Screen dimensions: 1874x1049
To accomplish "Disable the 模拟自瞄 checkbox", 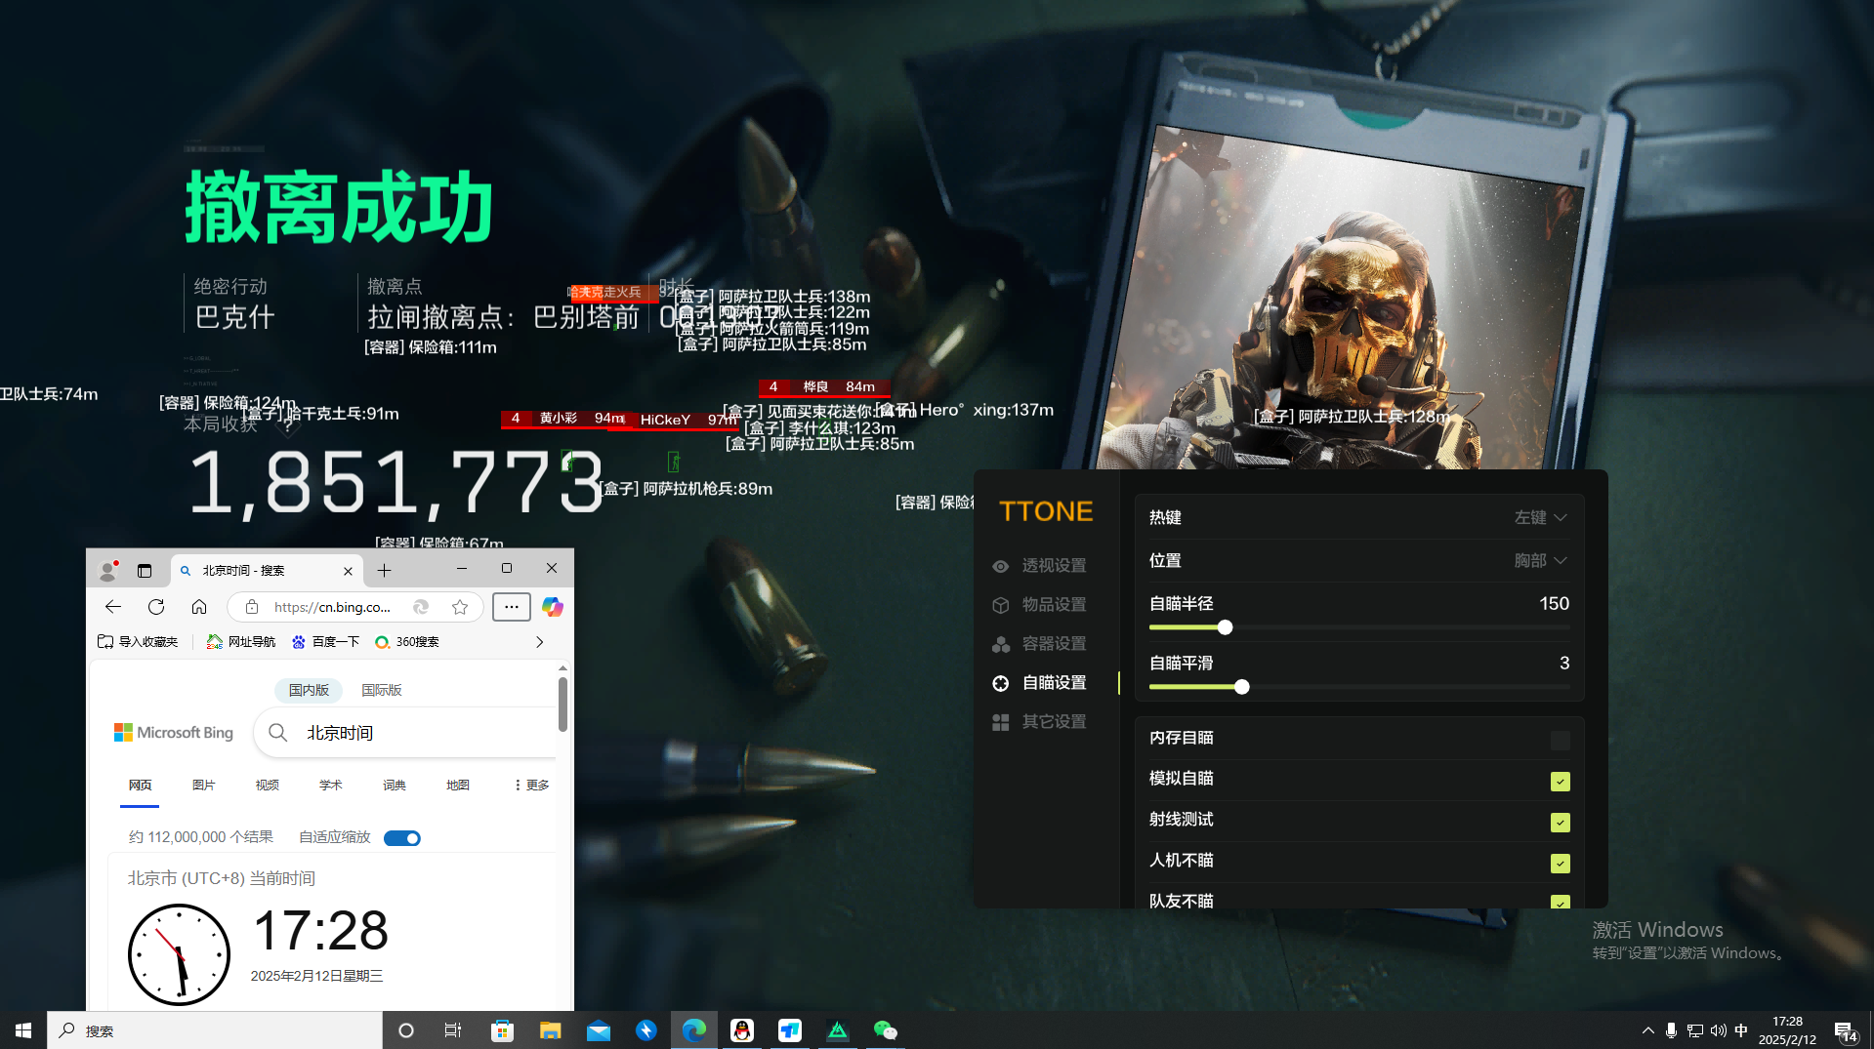I will pos(1560,781).
